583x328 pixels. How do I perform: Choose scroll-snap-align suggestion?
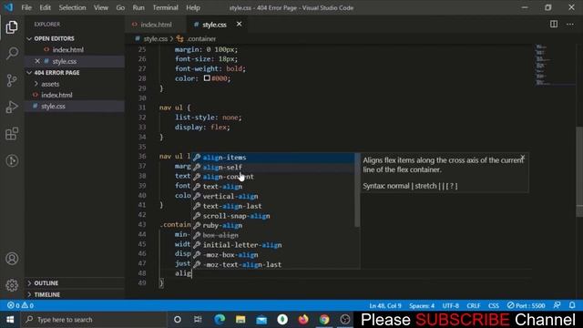pyautogui.click(x=273, y=216)
